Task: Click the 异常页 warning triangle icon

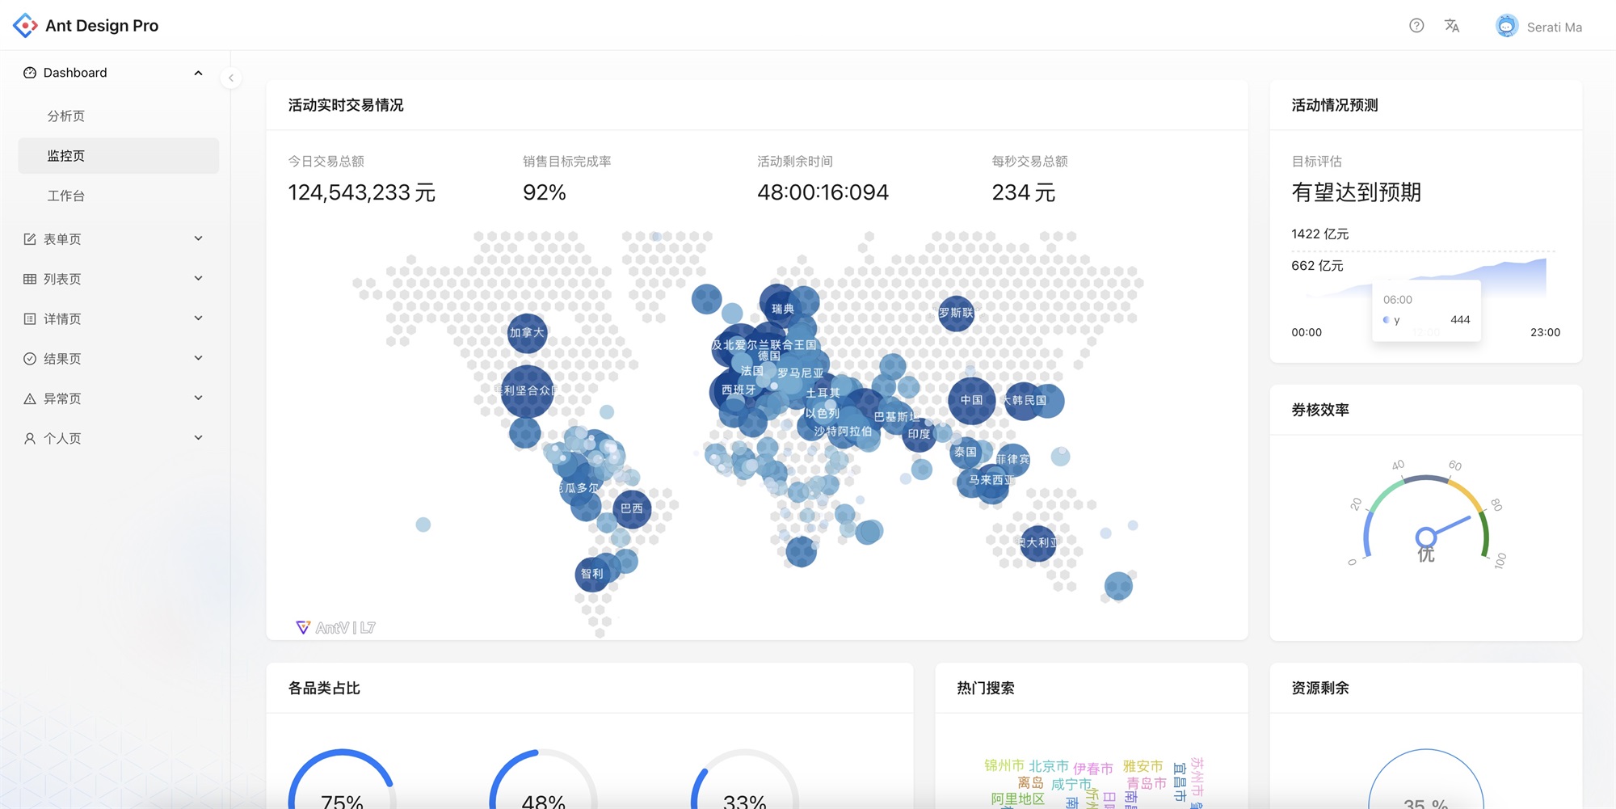Action: point(30,398)
